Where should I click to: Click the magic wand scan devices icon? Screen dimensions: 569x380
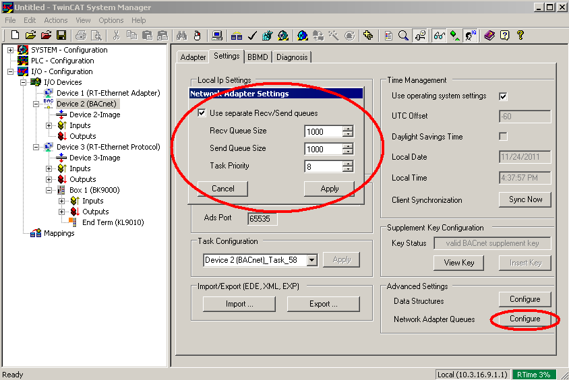pos(334,35)
